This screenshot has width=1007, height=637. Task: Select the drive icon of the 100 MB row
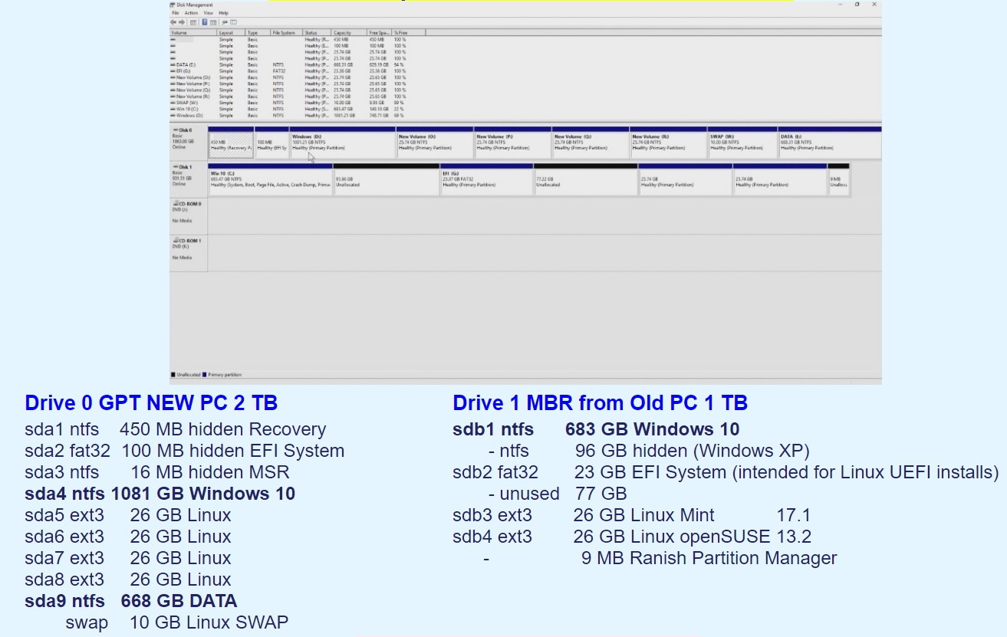[x=173, y=45]
